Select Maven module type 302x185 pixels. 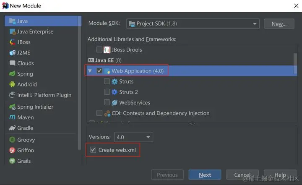pos(41,117)
